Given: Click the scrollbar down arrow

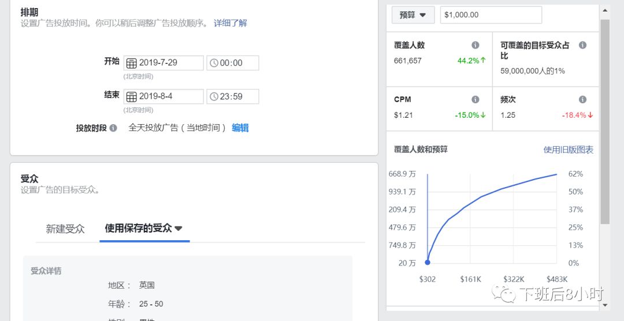Looking at the screenshot, I should (605, 305).
